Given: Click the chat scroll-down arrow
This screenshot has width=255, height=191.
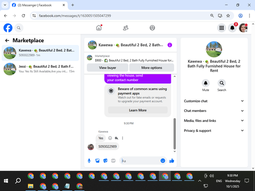Looking at the screenshot, I should [x=174, y=151].
